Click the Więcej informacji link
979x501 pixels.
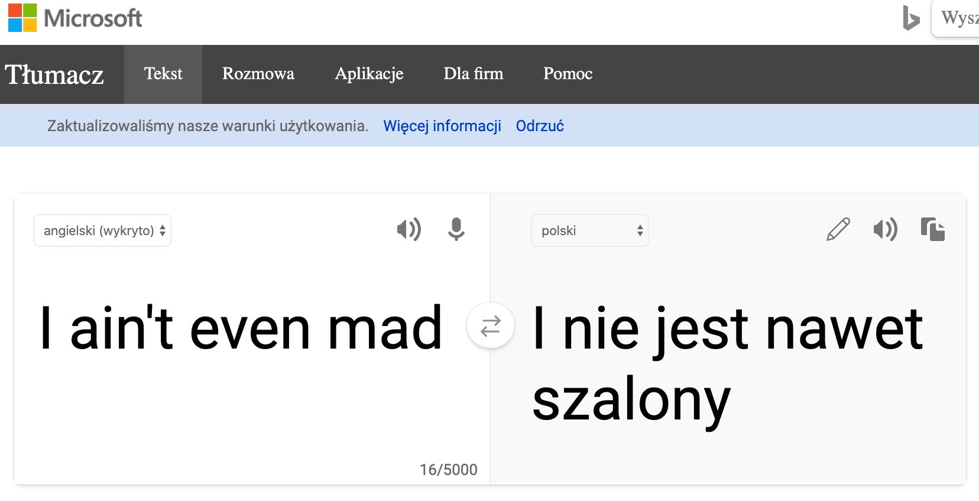(x=443, y=126)
